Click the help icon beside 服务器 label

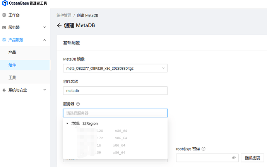[78, 104]
